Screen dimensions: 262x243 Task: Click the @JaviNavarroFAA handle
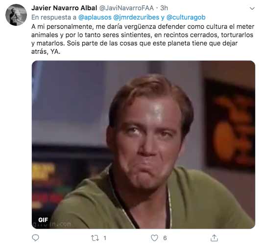pyautogui.click(x=126, y=8)
